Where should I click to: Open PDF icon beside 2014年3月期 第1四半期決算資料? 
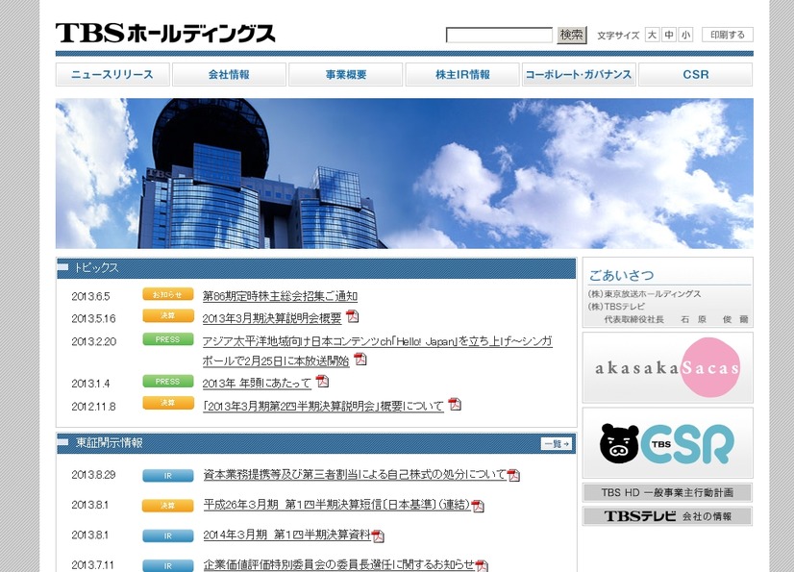click(379, 536)
